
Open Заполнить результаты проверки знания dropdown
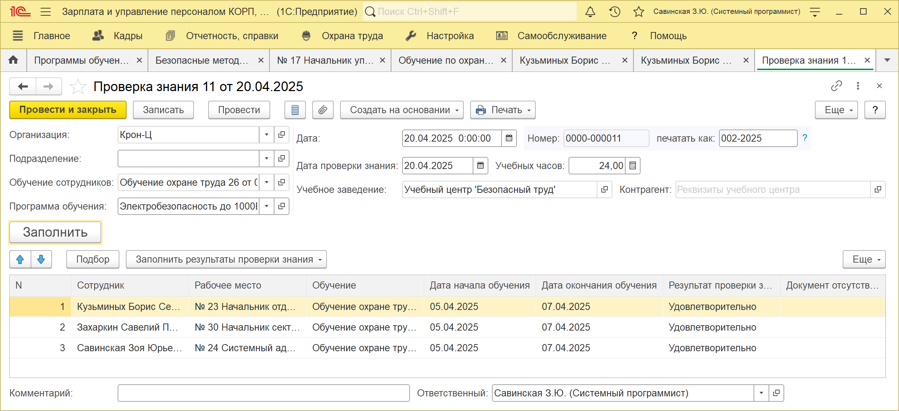(x=226, y=259)
